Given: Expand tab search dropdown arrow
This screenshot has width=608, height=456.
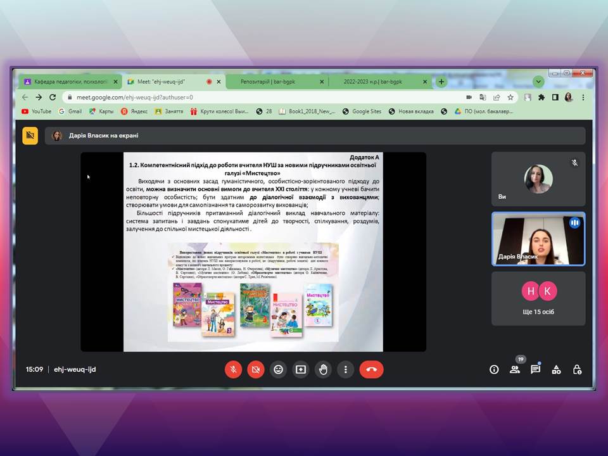Looking at the screenshot, I should coord(538,82).
